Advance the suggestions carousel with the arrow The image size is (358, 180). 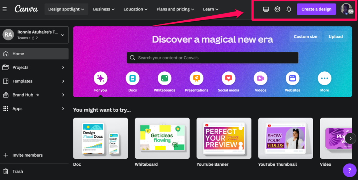coord(350,138)
